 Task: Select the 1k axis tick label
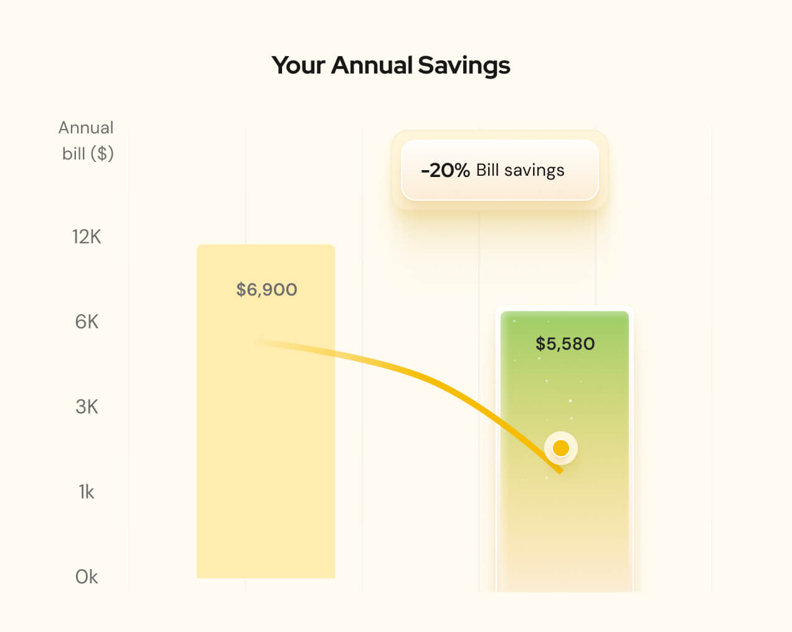pyautogui.click(x=87, y=492)
